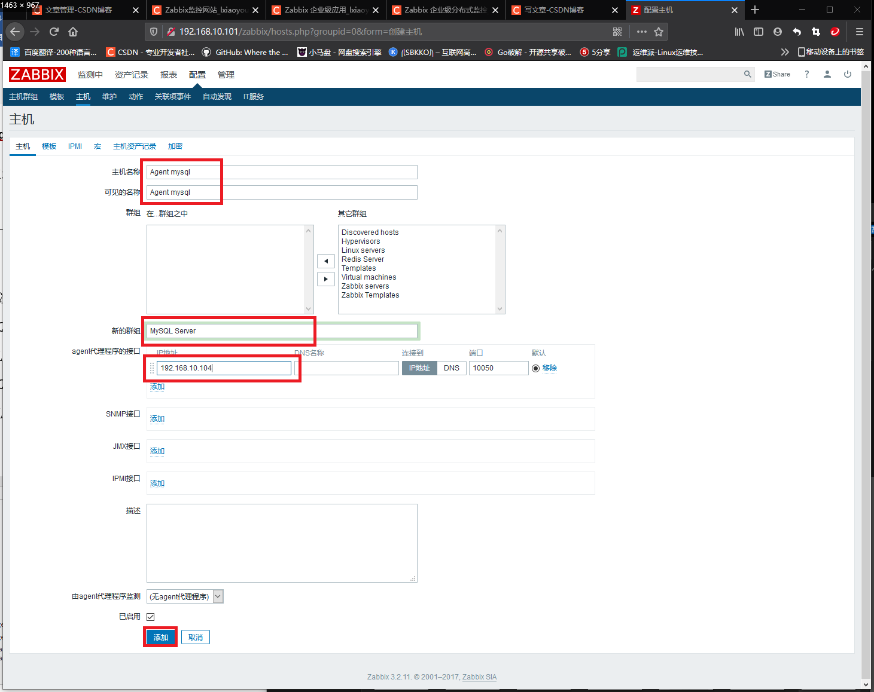Open 关联项事件 submenu
The image size is (874, 692).
pyautogui.click(x=173, y=97)
